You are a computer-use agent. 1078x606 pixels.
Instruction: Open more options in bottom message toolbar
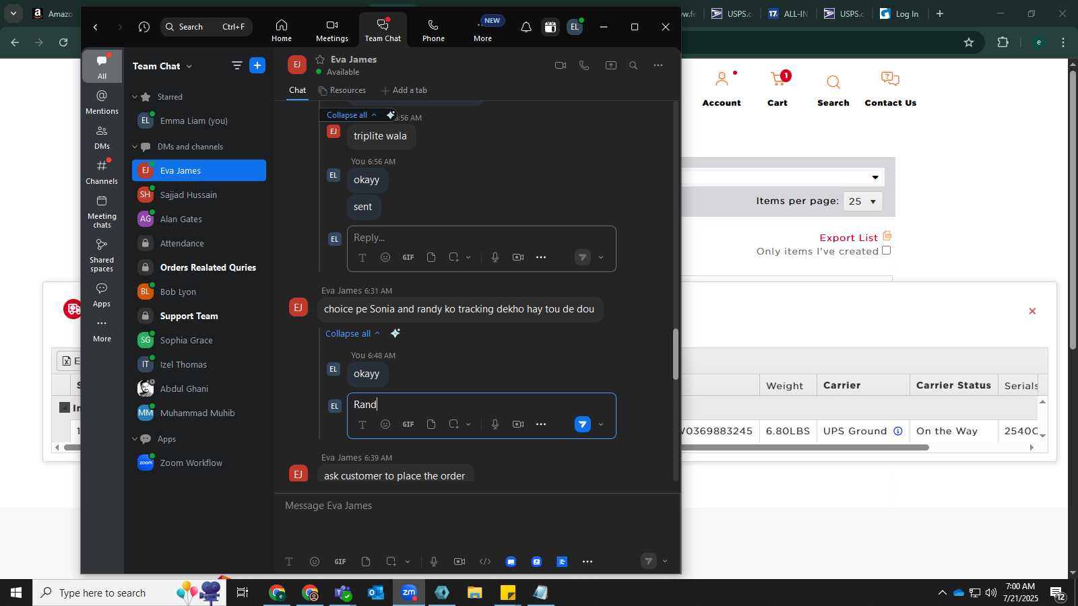[588, 562]
